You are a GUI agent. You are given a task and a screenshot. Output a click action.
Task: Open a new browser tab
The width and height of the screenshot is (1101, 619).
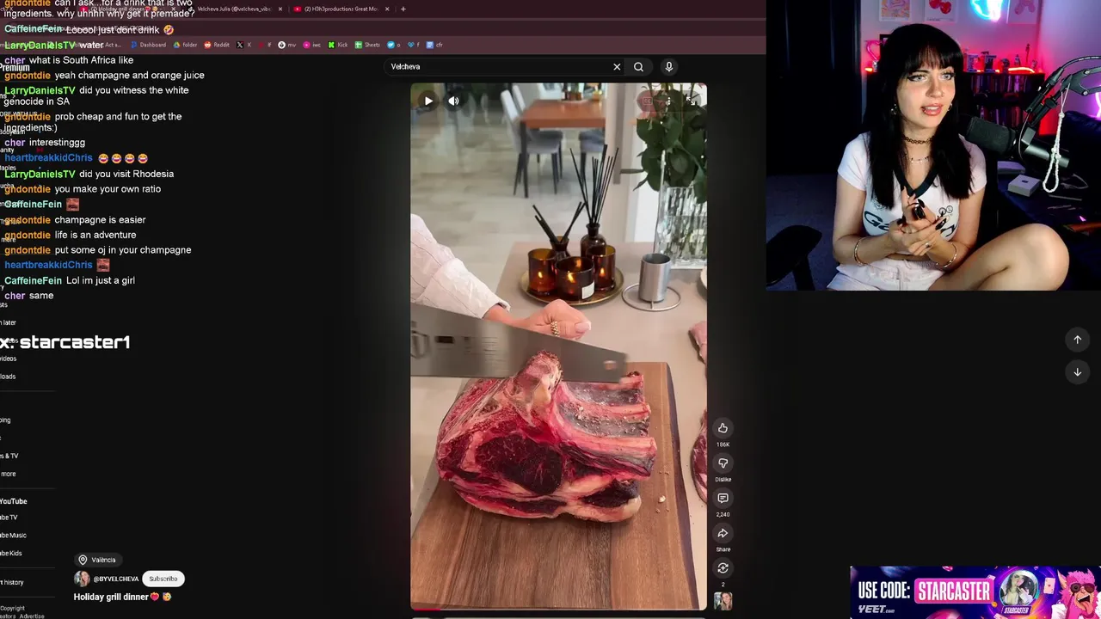[x=403, y=9]
